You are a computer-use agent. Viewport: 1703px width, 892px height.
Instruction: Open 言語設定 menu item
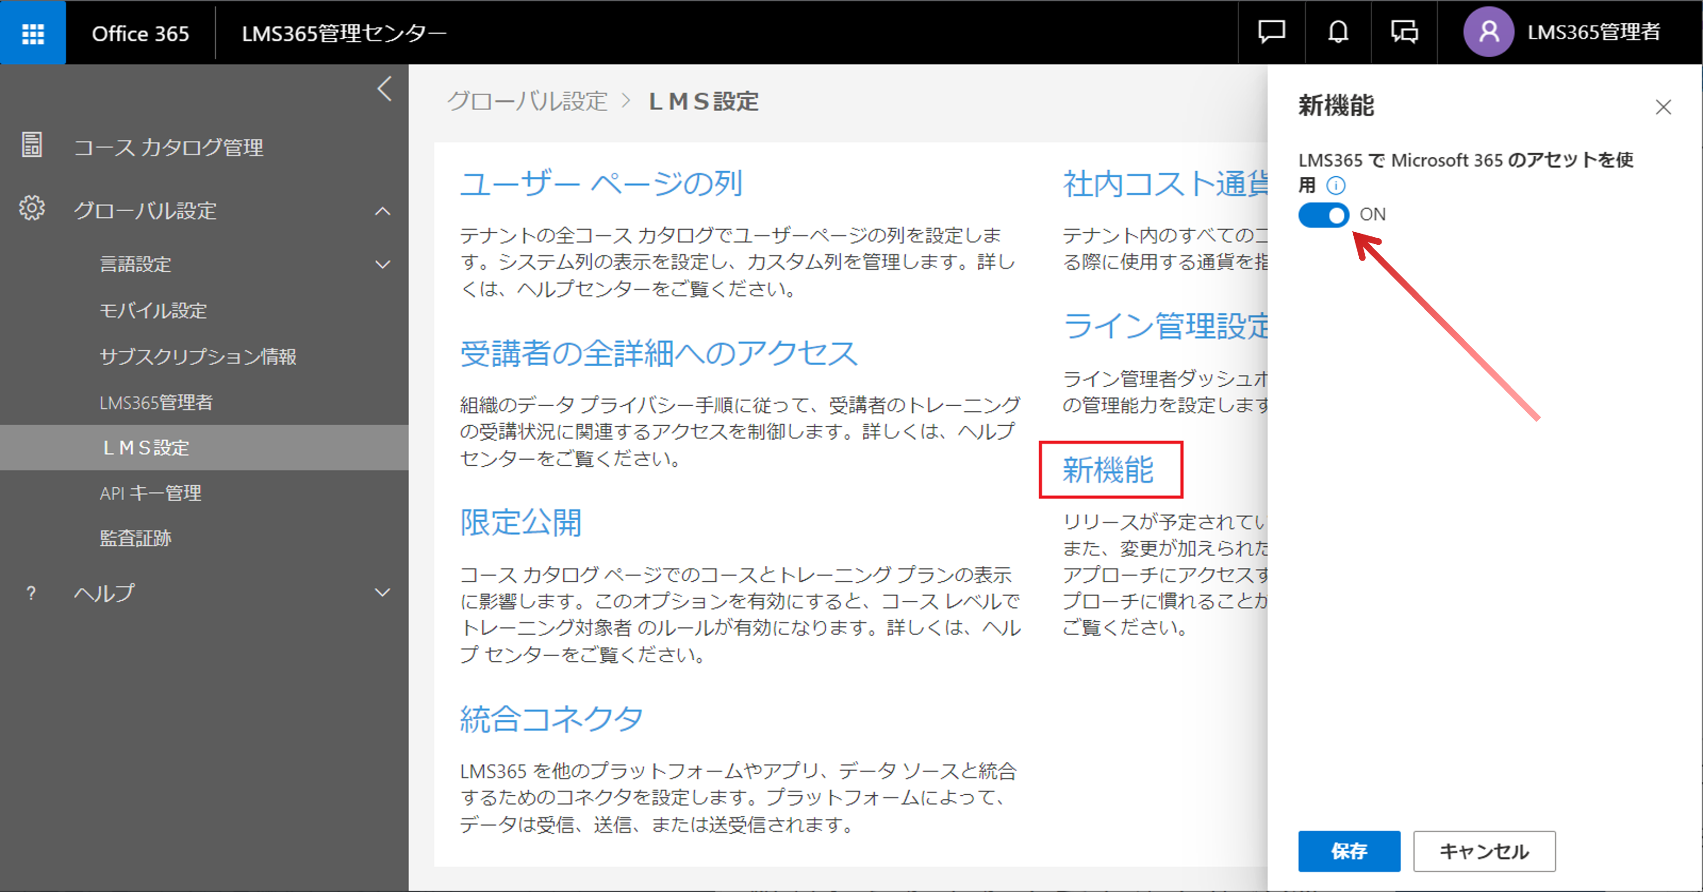(135, 264)
